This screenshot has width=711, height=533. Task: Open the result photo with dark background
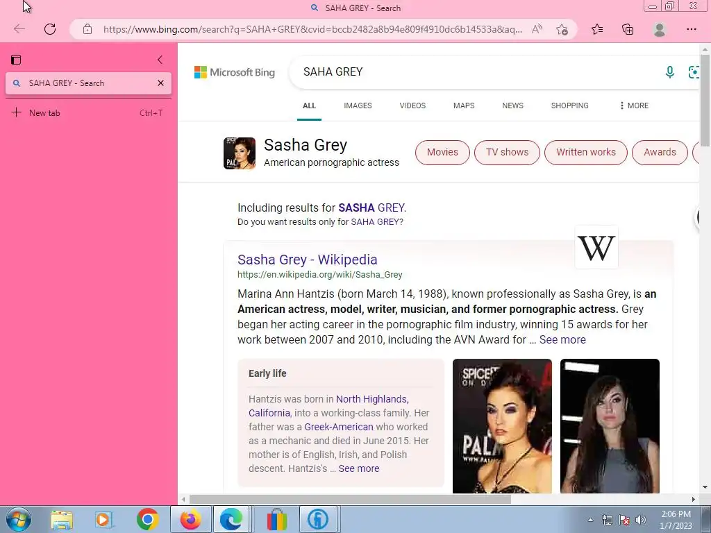click(x=610, y=426)
